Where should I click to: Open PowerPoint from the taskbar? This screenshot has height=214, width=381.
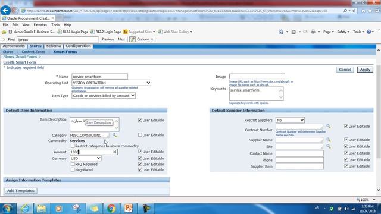click(129, 209)
